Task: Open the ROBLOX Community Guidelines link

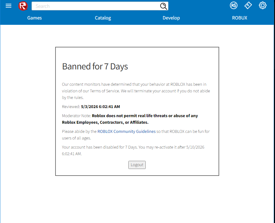Action: pyautogui.click(x=126, y=131)
